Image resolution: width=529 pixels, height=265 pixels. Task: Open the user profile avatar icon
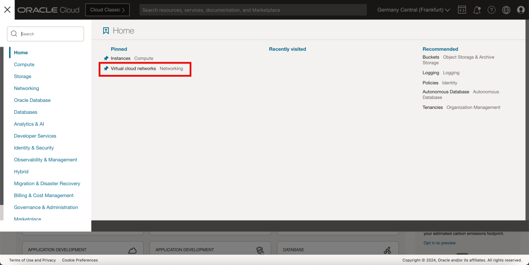tap(521, 9)
